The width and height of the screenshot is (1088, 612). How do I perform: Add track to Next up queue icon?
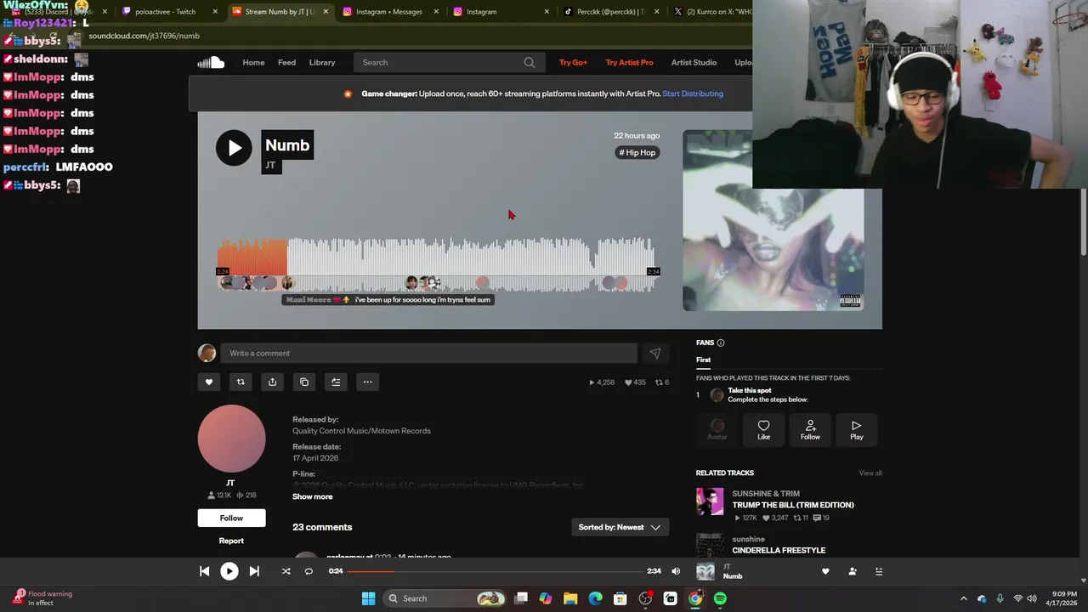pyautogui.click(x=336, y=382)
